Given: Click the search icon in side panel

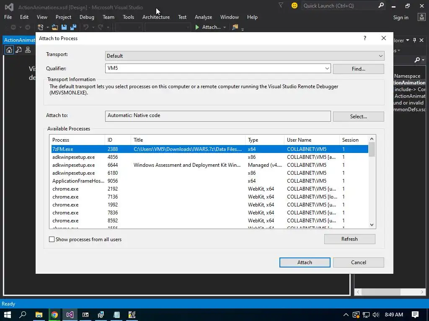Looking at the screenshot, I should pyautogui.click(x=417, y=60).
